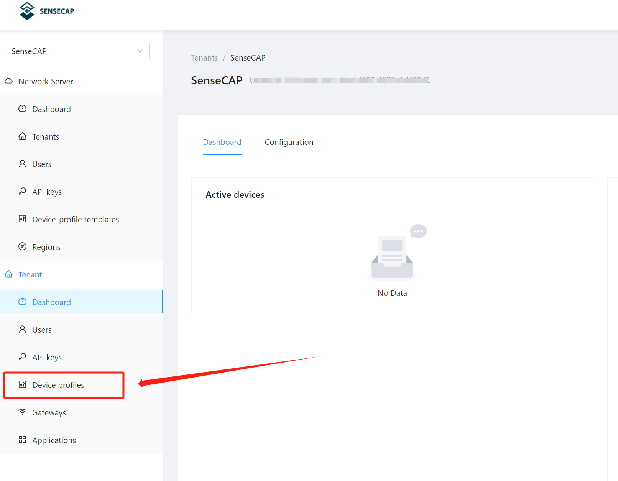This screenshot has width=618, height=481.
Task: Open the Regions menu item
Action: coord(81,247)
